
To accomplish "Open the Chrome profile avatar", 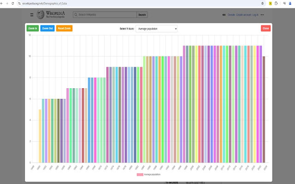I will point(291,3).
